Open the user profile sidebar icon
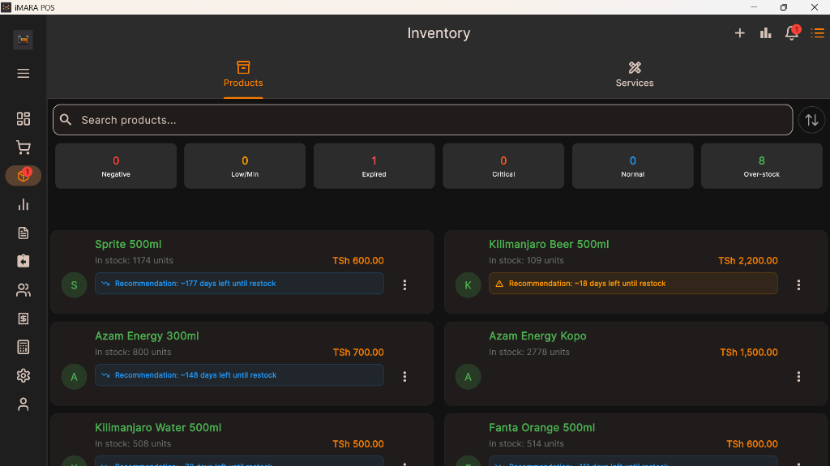 (x=23, y=404)
